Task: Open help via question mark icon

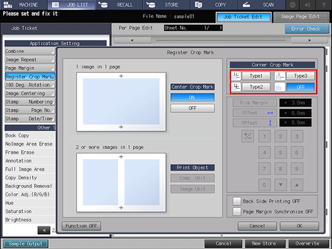Action: (x=324, y=4)
